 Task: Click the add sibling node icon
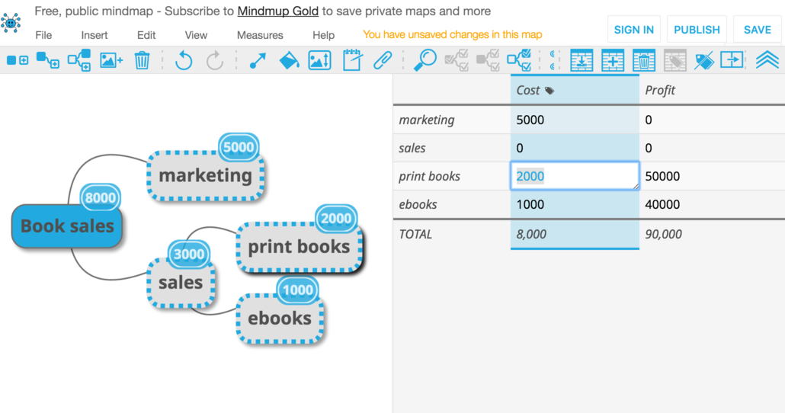pyautogui.click(x=18, y=60)
